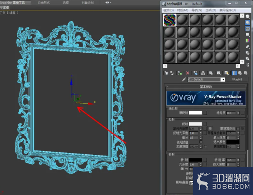Click reflection 细分 value field showing 15
This screenshot has height=195, width=253.
click(x=194, y=138)
